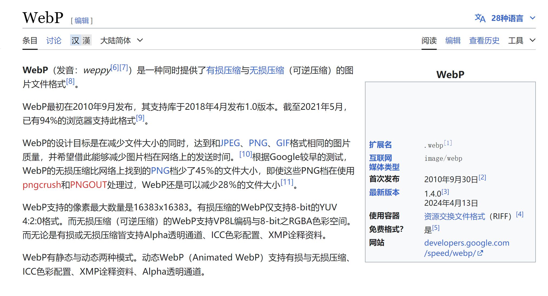Click the 编辑 link beside WebP heading
The width and height of the screenshot is (548, 296).
82,21
